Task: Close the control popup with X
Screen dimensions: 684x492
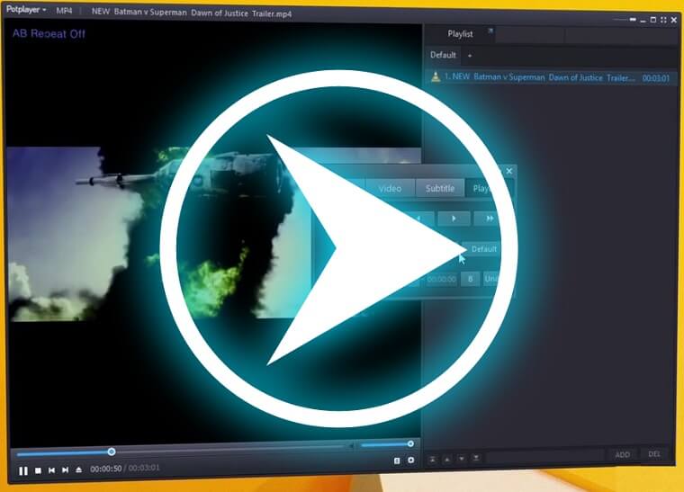Action: (x=508, y=171)
